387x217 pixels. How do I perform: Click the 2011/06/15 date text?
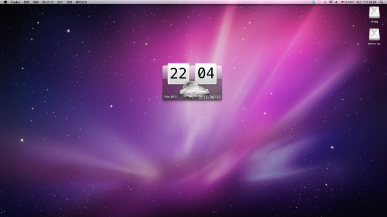coord(210,97)
